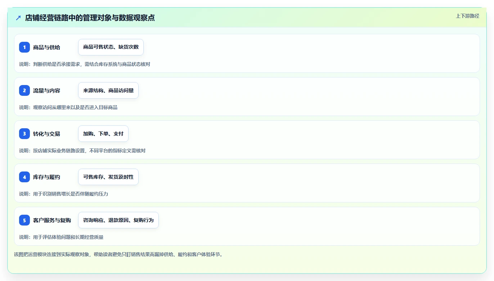Image resolution: width=494 pixels, height=281 pixels.
Task: Select the 商品可售状态、缺货次数 chip
Action: 111,47
